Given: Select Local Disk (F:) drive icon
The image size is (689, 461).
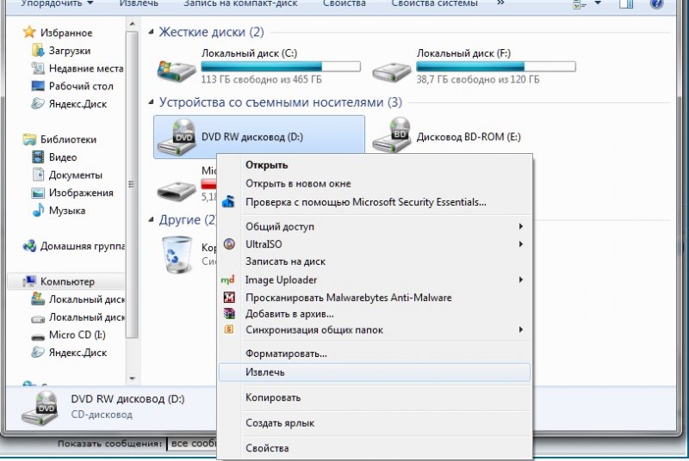Looking at the screenshot, I should (x=391, y=69).
